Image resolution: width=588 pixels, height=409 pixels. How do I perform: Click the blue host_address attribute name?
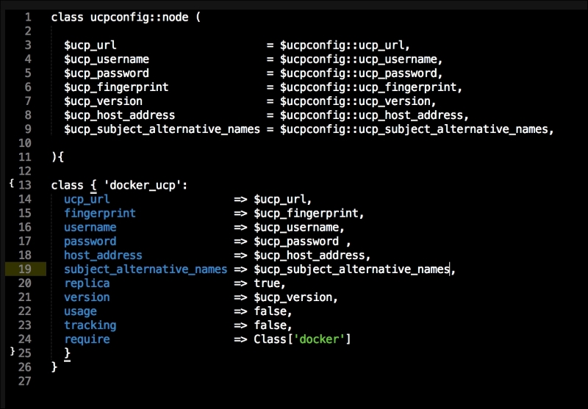pyautogui.click(x=103, y=256)
